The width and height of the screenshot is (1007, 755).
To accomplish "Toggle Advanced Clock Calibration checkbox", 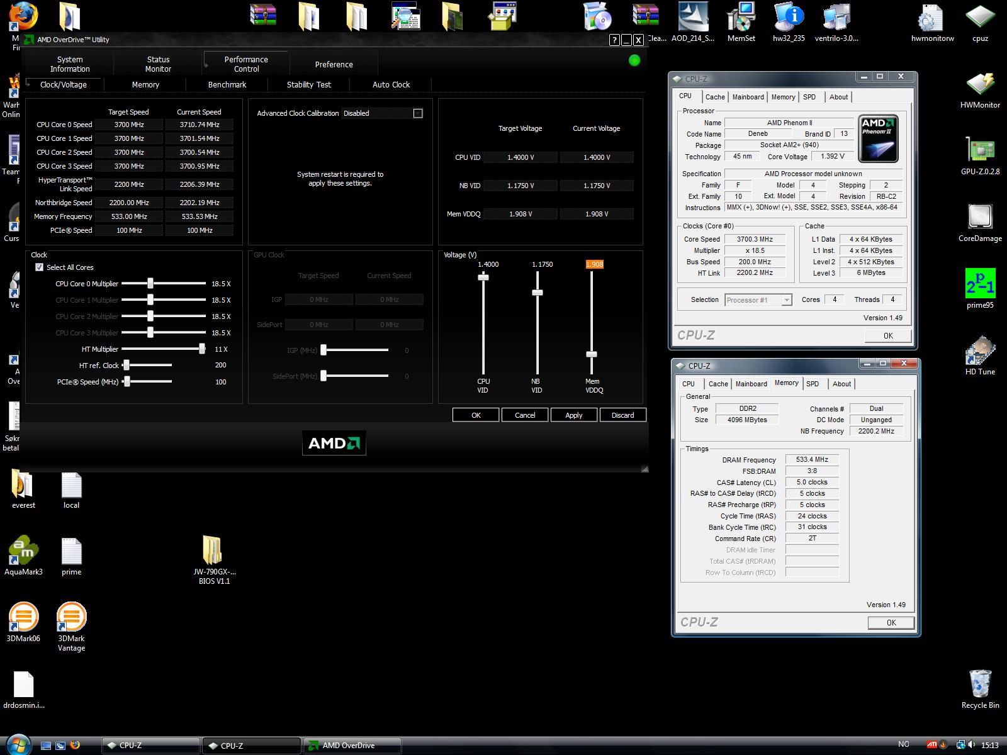I will coord(418,113).
